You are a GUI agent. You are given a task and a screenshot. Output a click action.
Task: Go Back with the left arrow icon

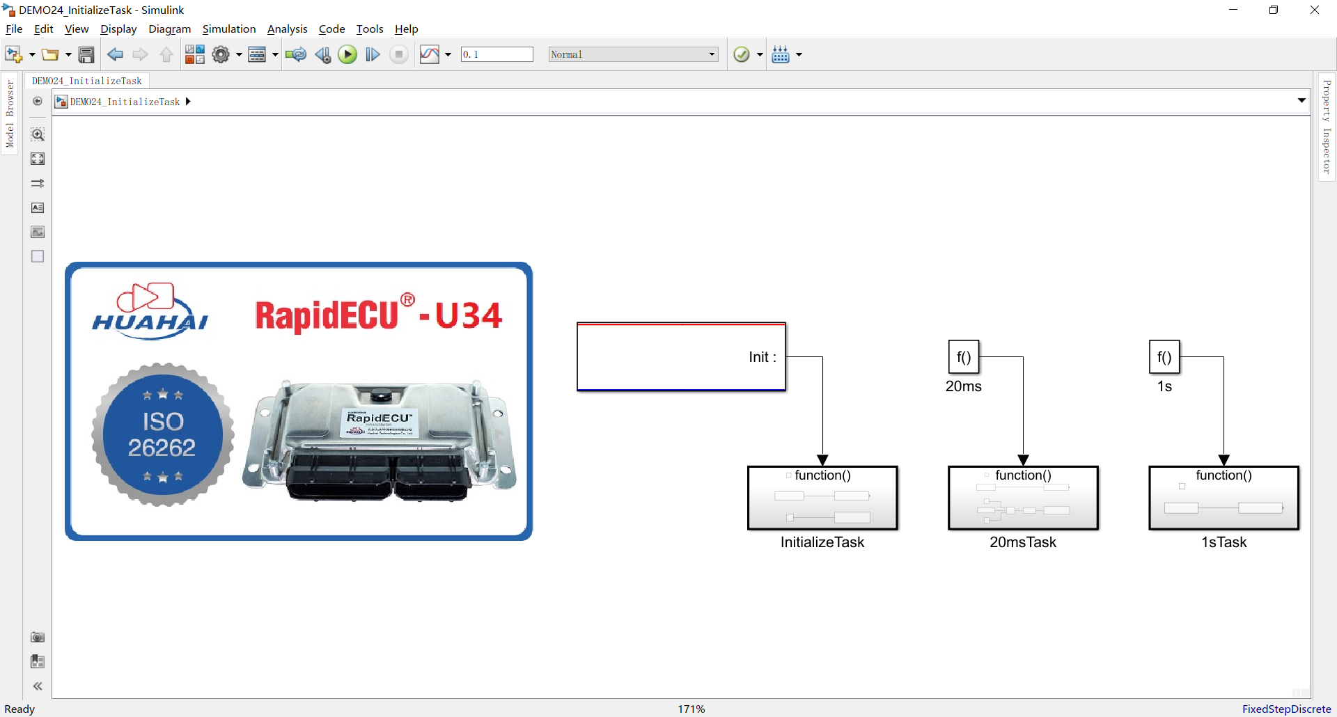[116, 54]
